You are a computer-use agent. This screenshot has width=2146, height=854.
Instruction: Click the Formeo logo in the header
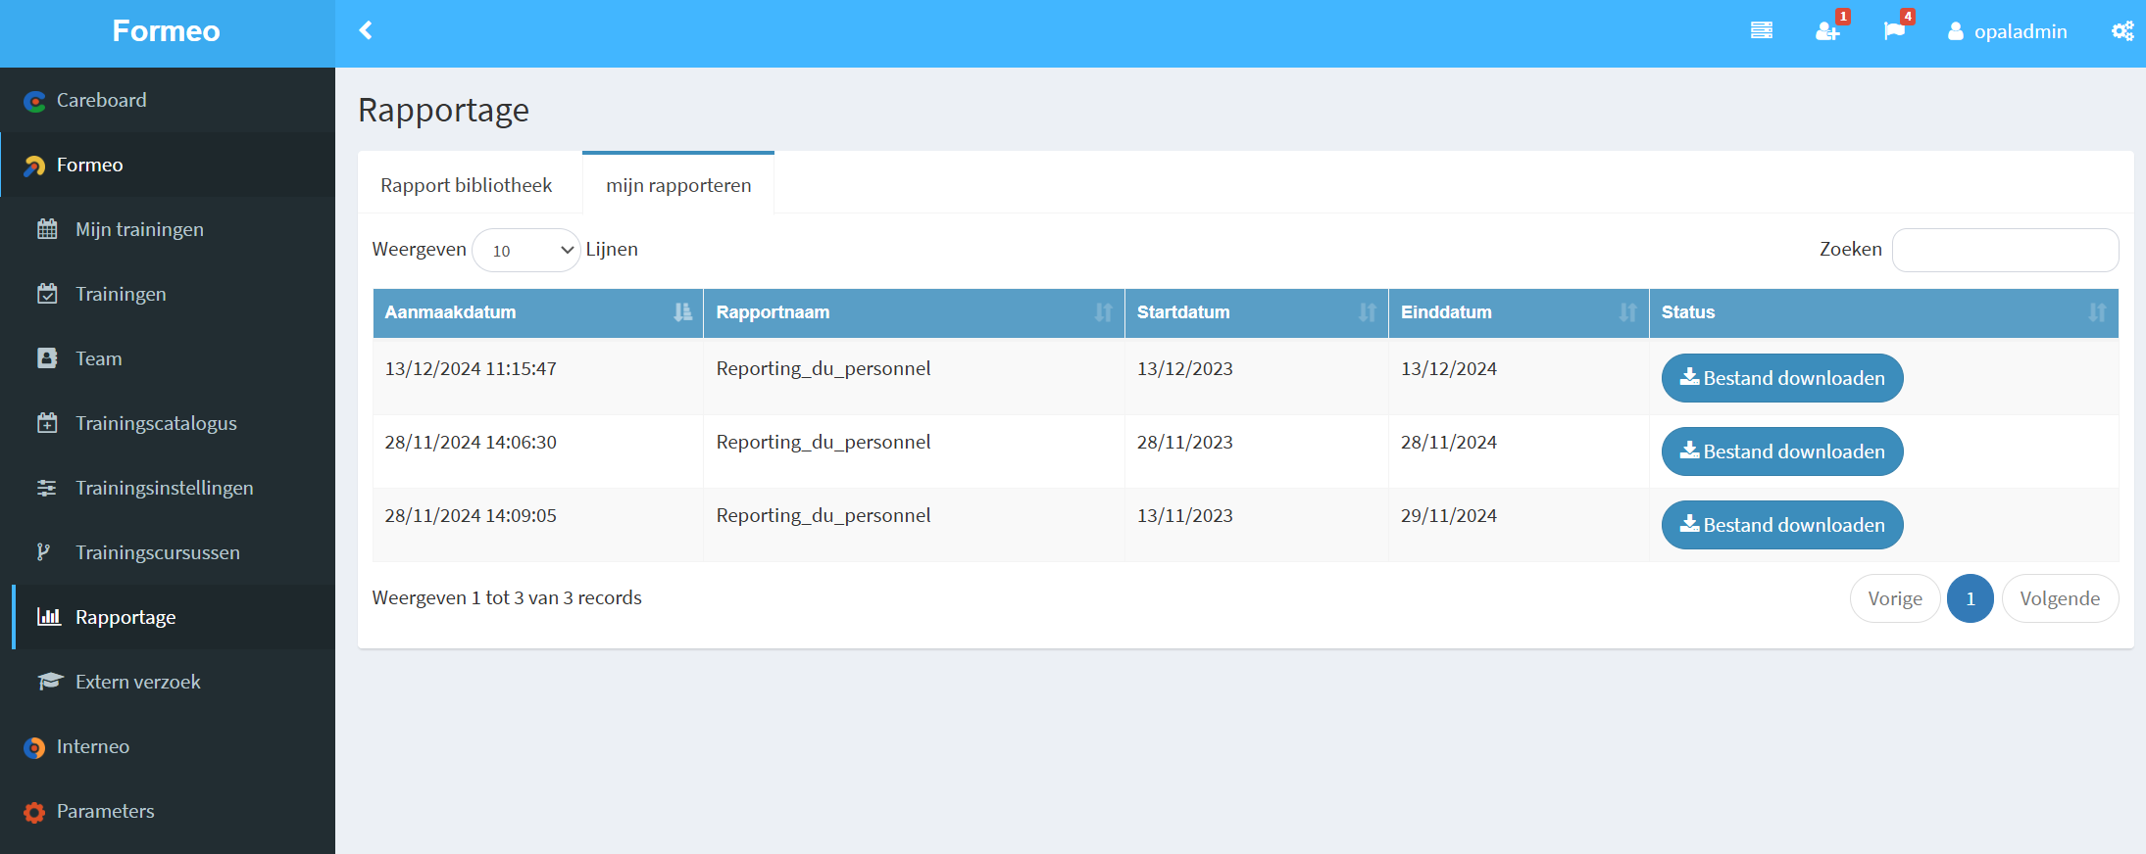pos(167,31)
